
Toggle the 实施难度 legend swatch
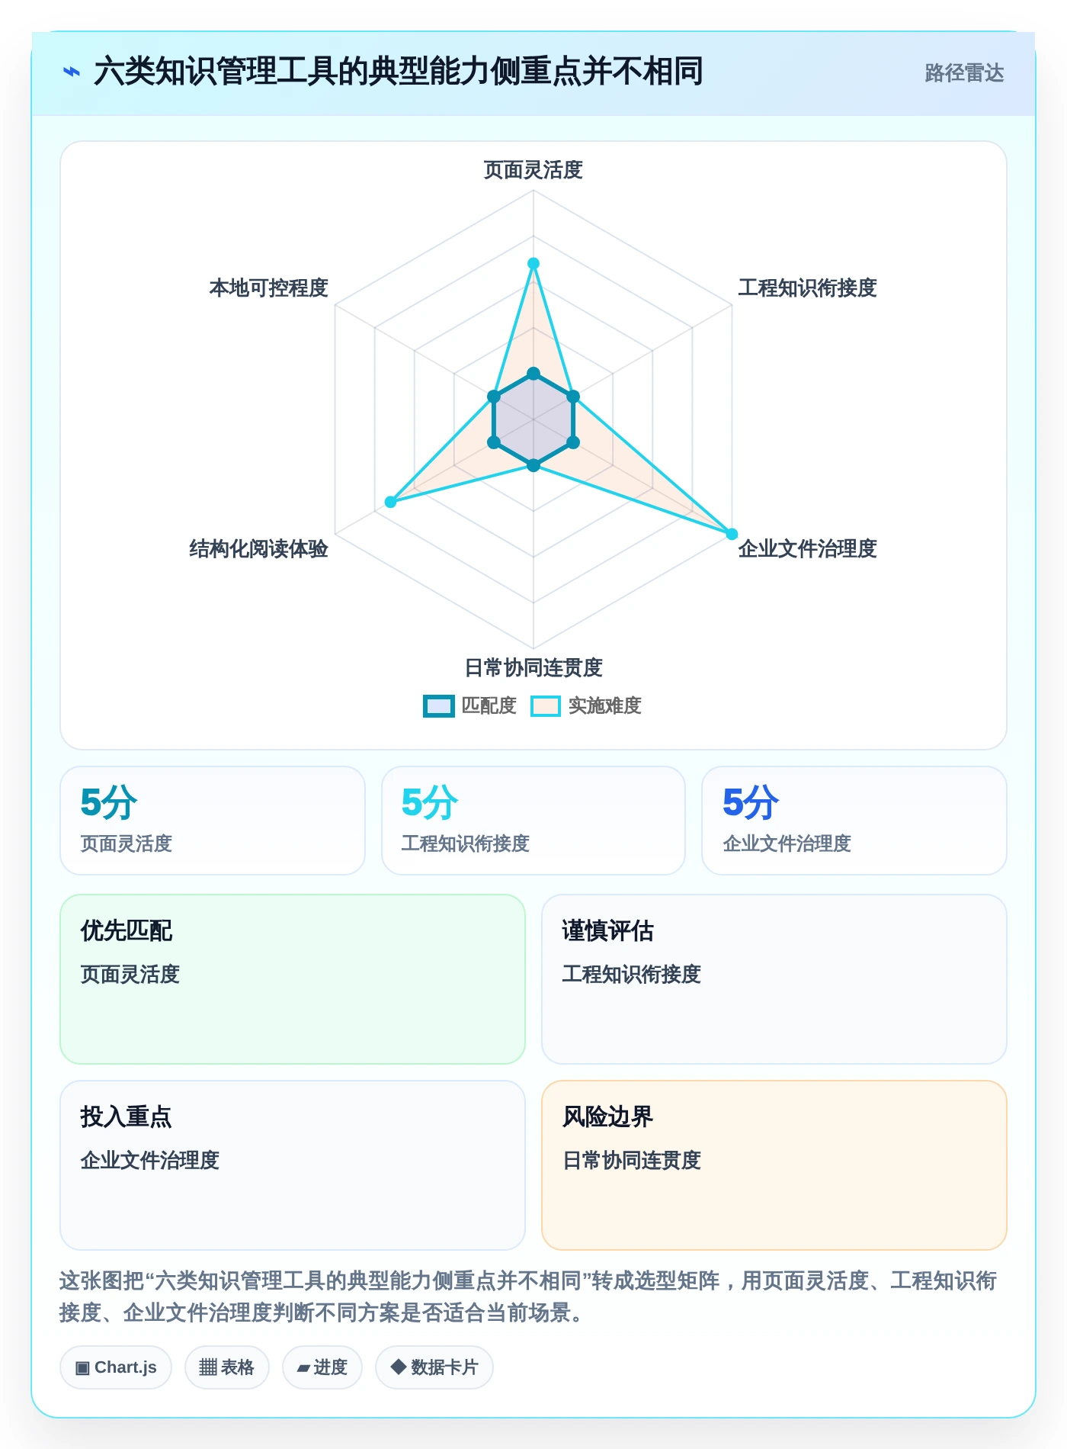(546, 706)
